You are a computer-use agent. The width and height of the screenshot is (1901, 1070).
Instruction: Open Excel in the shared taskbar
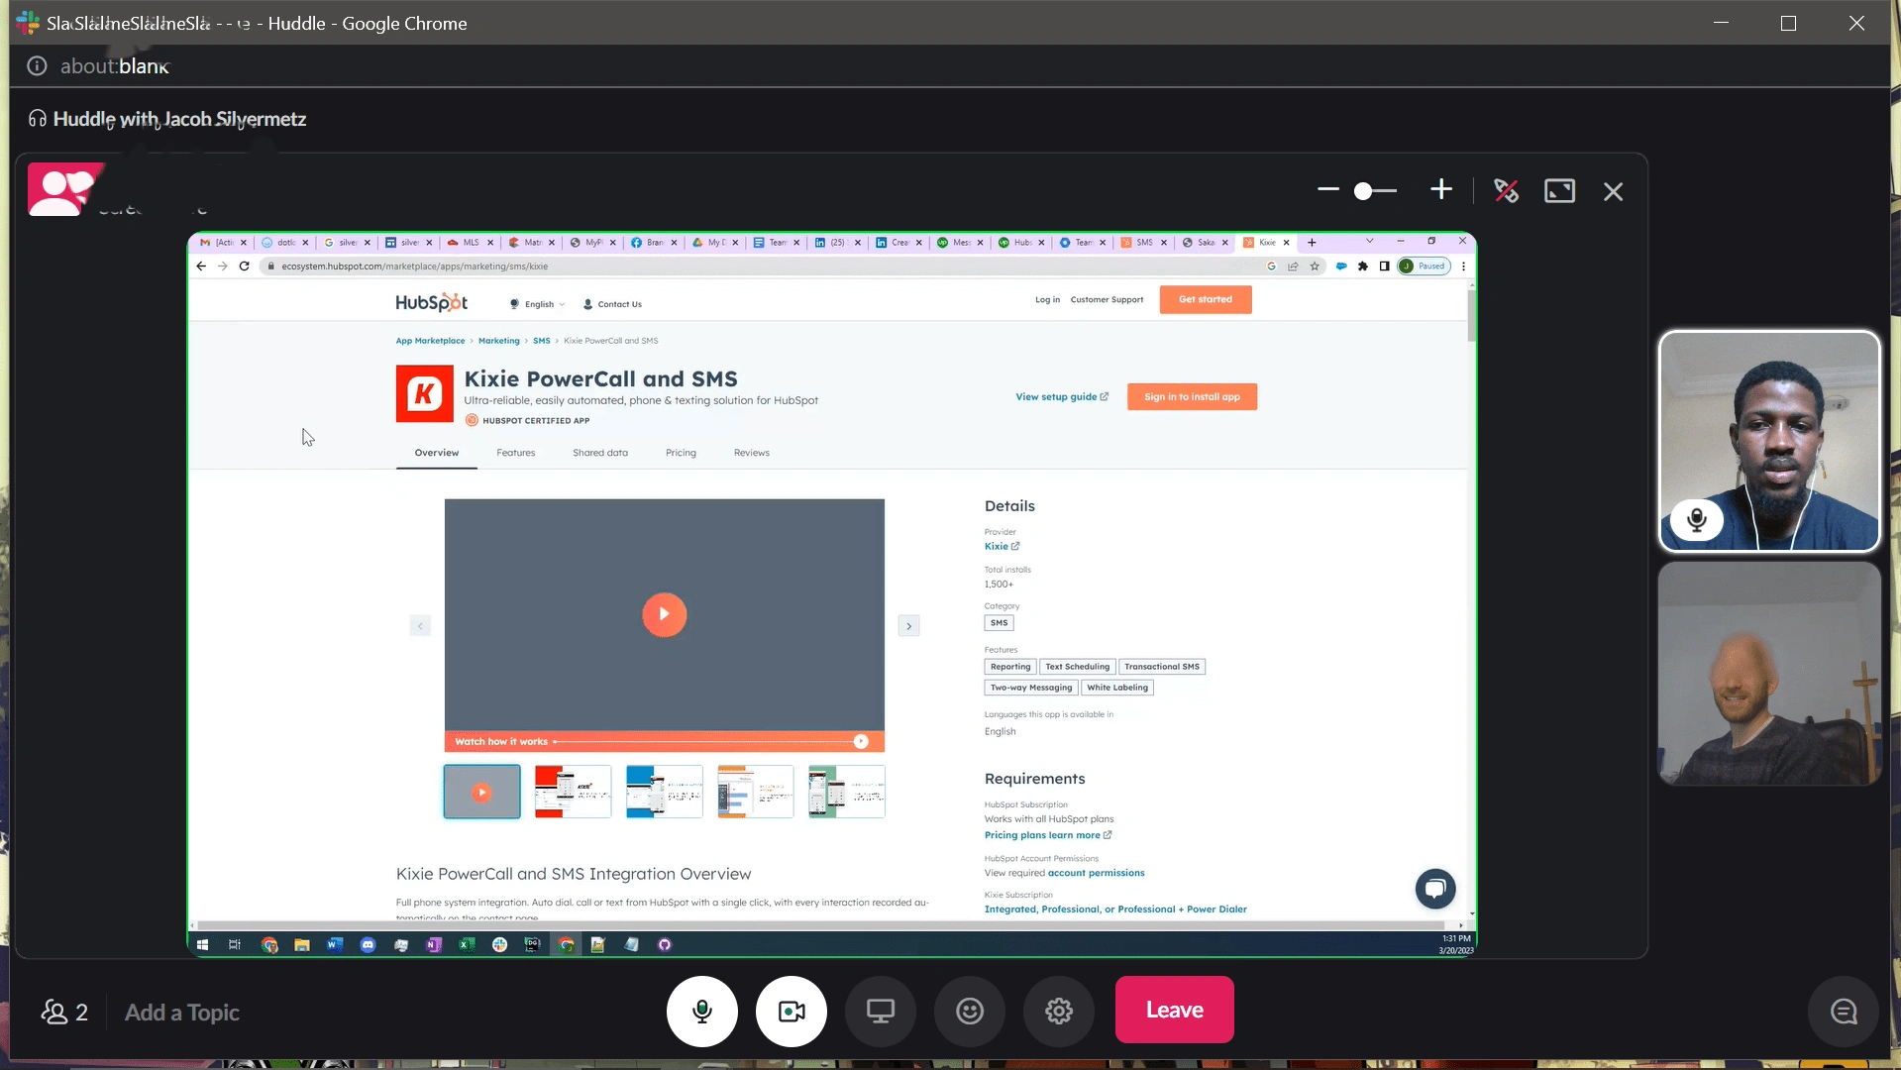click(x=467, y=945)
